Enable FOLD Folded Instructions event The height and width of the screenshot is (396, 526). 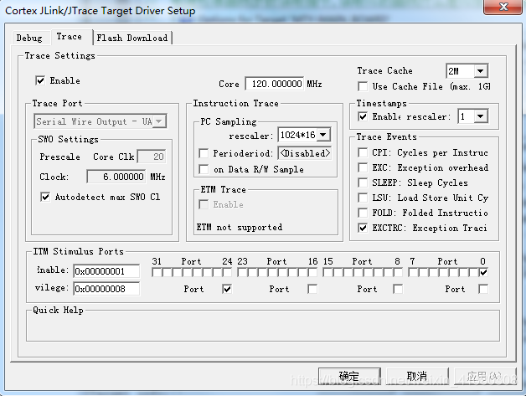pos(363,213)
